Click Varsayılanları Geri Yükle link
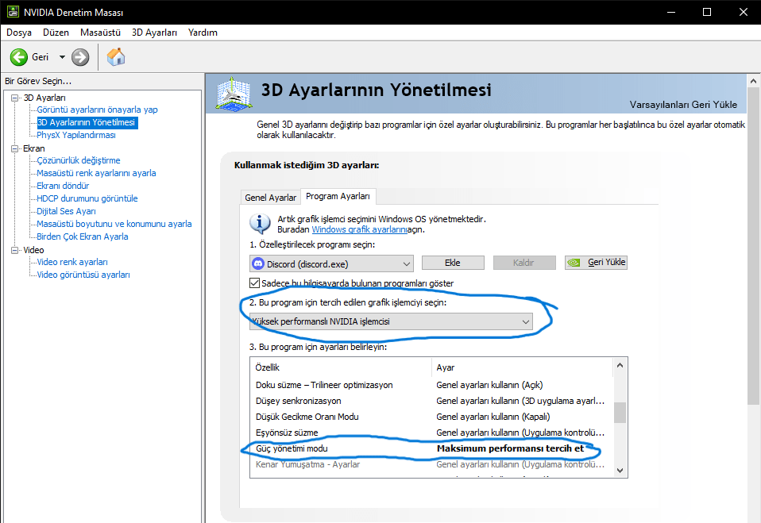761x523 pixels. [683, 105]
